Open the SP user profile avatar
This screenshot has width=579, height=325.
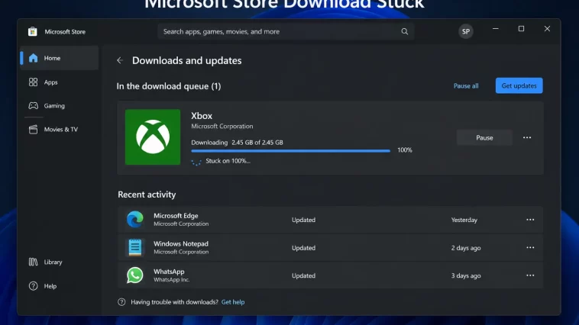pyautogui.click(x=466, y=31)
